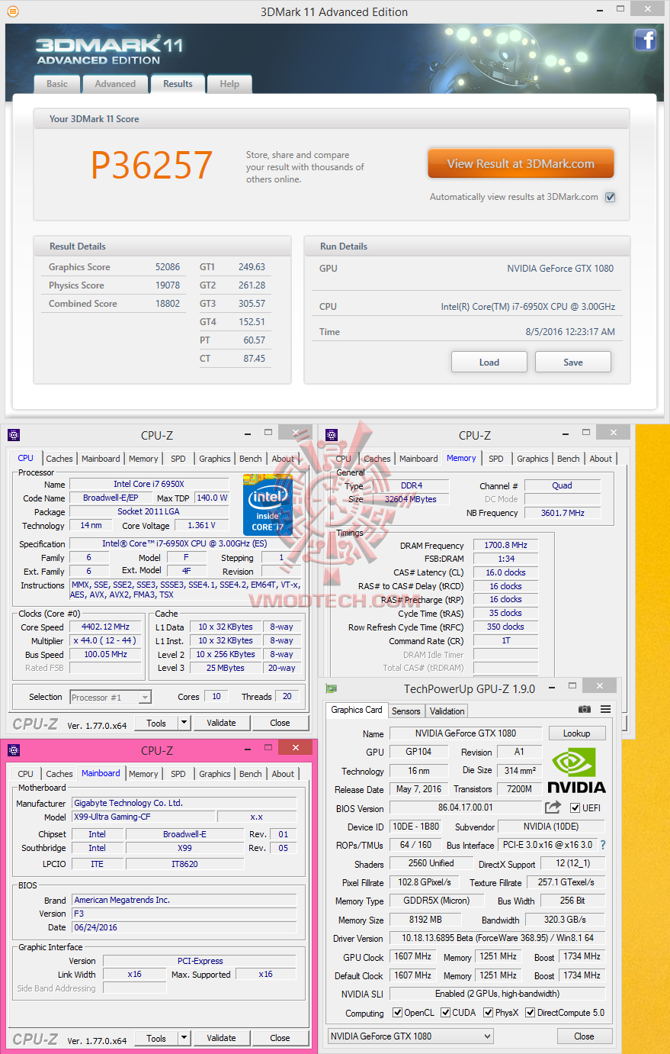Click Validate in CPU-Z processor window
The width and height of the screenshot is (670, 1054).
[221, 723]
